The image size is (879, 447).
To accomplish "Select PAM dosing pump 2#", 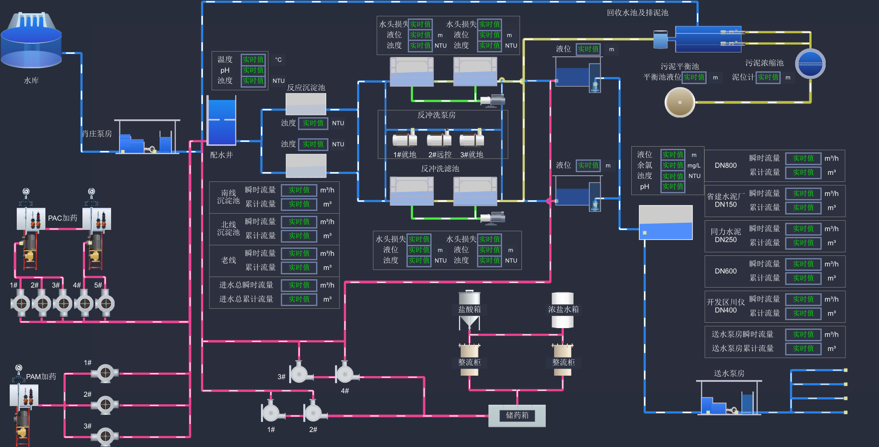I will (x=105, y=405).
